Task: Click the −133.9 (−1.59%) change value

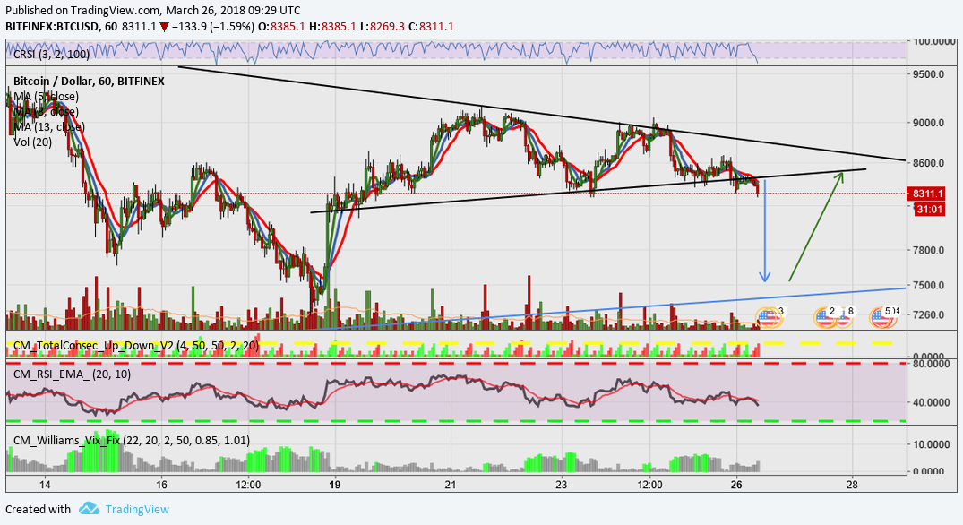Action: (213, 26)
